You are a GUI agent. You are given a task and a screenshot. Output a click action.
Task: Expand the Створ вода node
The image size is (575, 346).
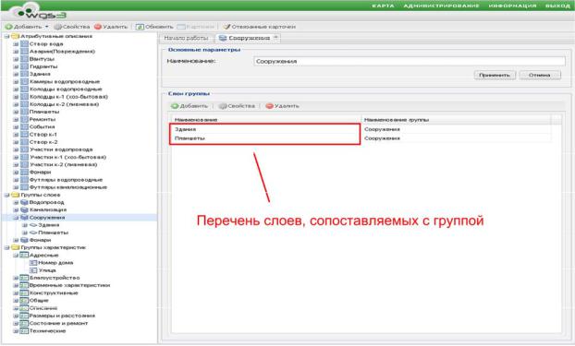(x=16, y=44)
